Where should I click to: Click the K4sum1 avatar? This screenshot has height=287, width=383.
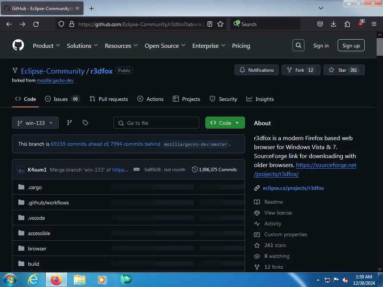click(21, 170)
